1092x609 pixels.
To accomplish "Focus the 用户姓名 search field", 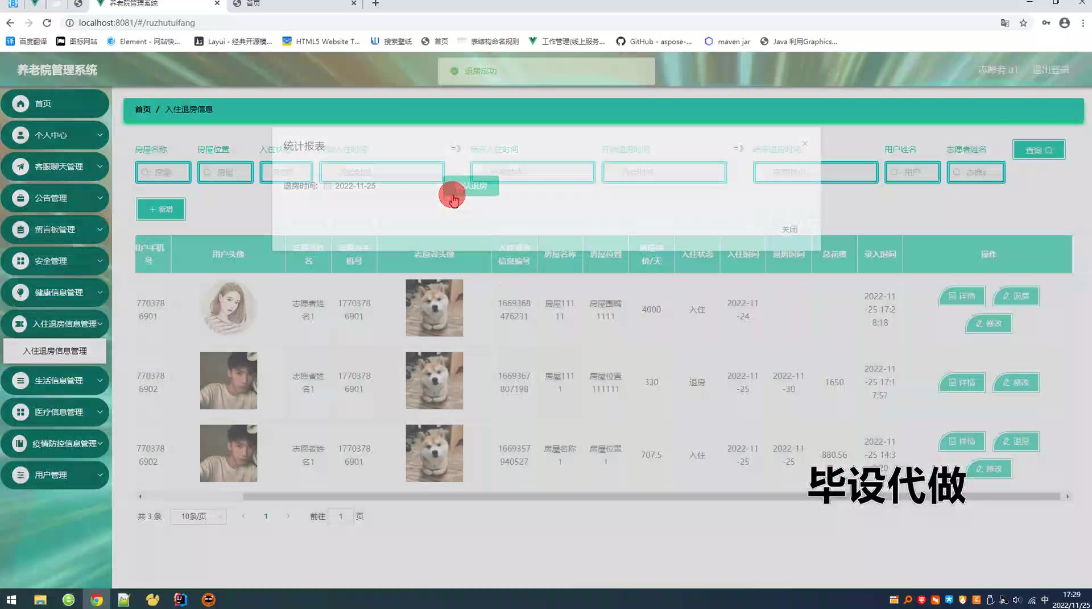I will click(912, 172).
